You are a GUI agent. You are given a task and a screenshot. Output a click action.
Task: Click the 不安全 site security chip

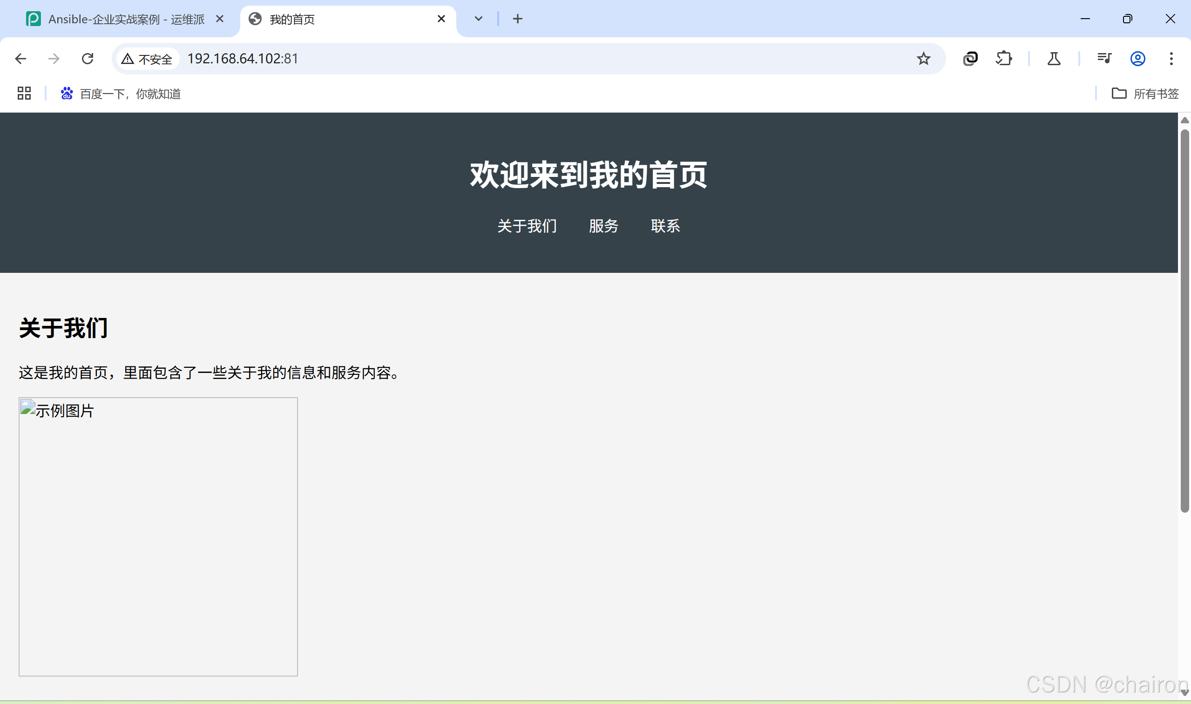tap(148, 59)
